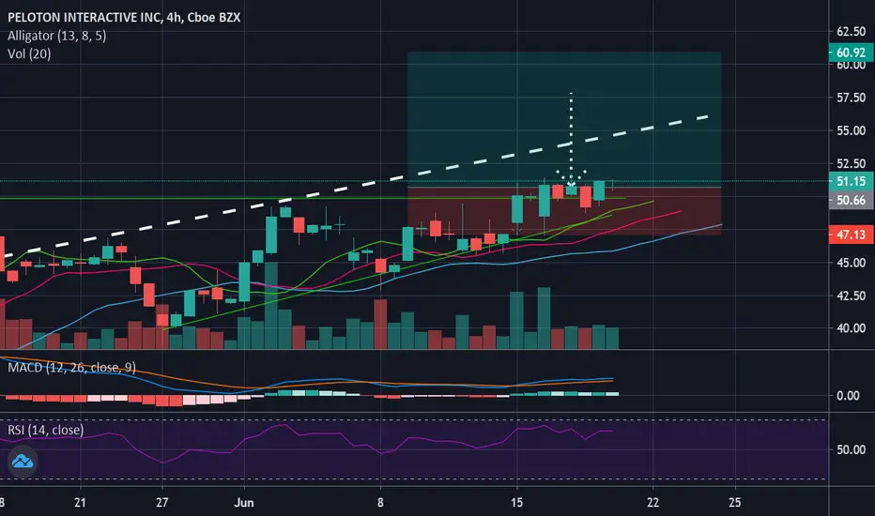Click the 47.13 red stop price label
This screenshot has width=875, height=516.
(851, 235)
